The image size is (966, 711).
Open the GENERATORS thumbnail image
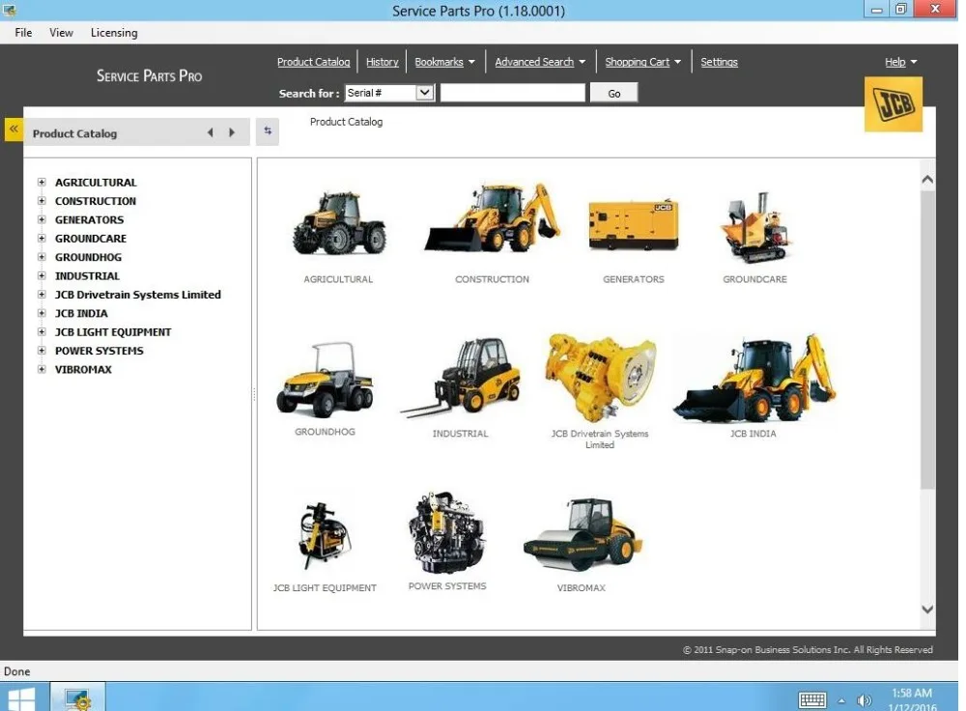(x=634, y=225)
